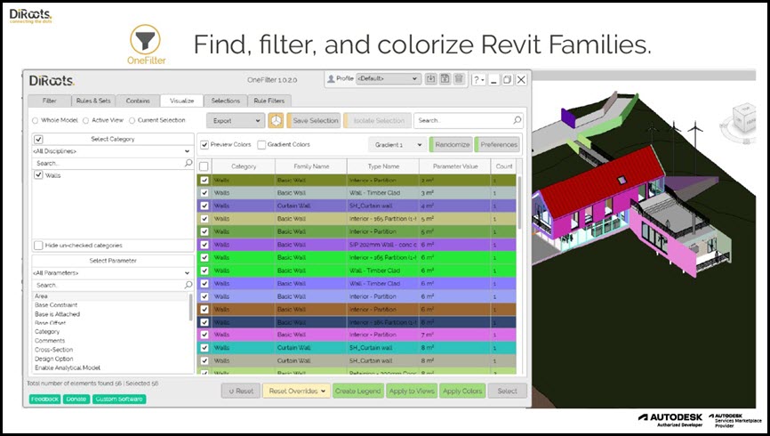Select the Current Selection radio button

[x=132, y=120]
